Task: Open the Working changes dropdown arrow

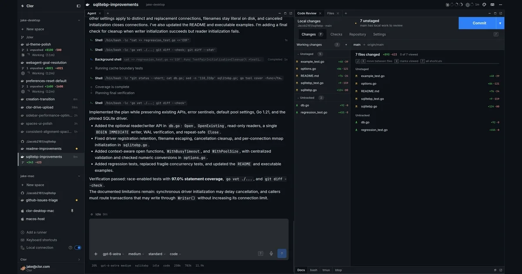Action: (x=346, y=44)
